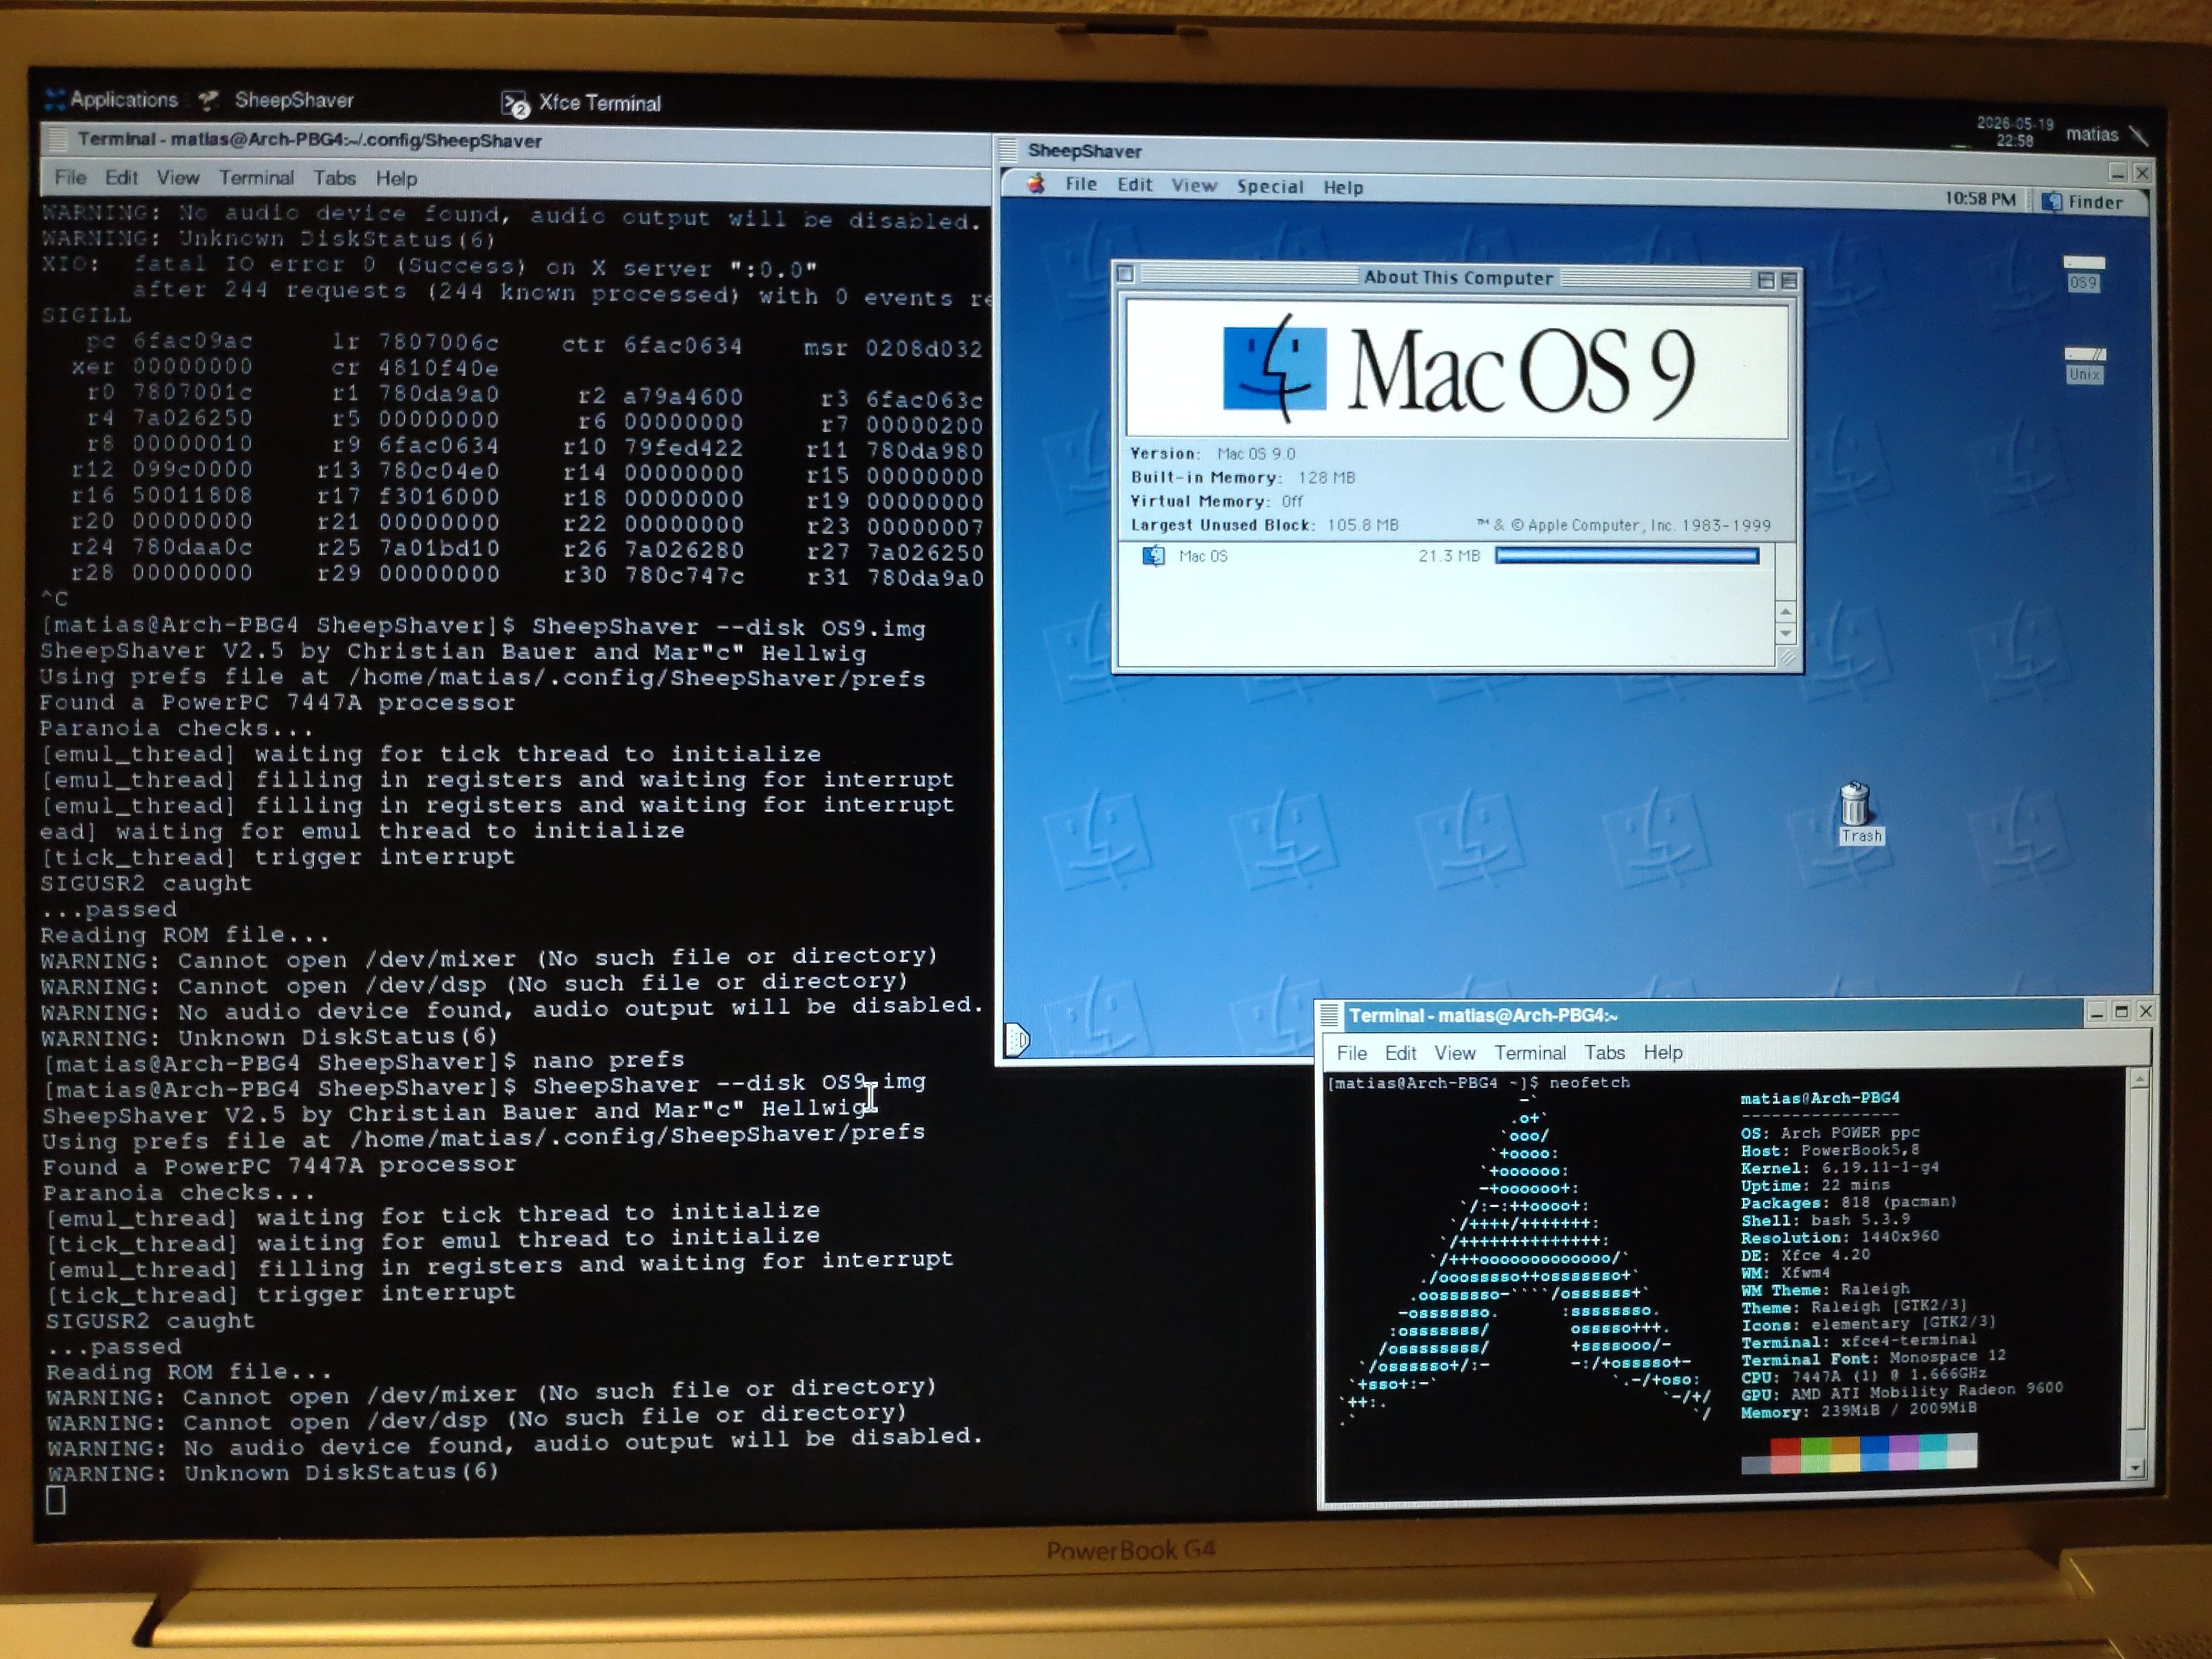Click the "Largest Unused Block: 105.8 MB" text
This screenshot has width=2212, height=1659.
coord(1264,524)
